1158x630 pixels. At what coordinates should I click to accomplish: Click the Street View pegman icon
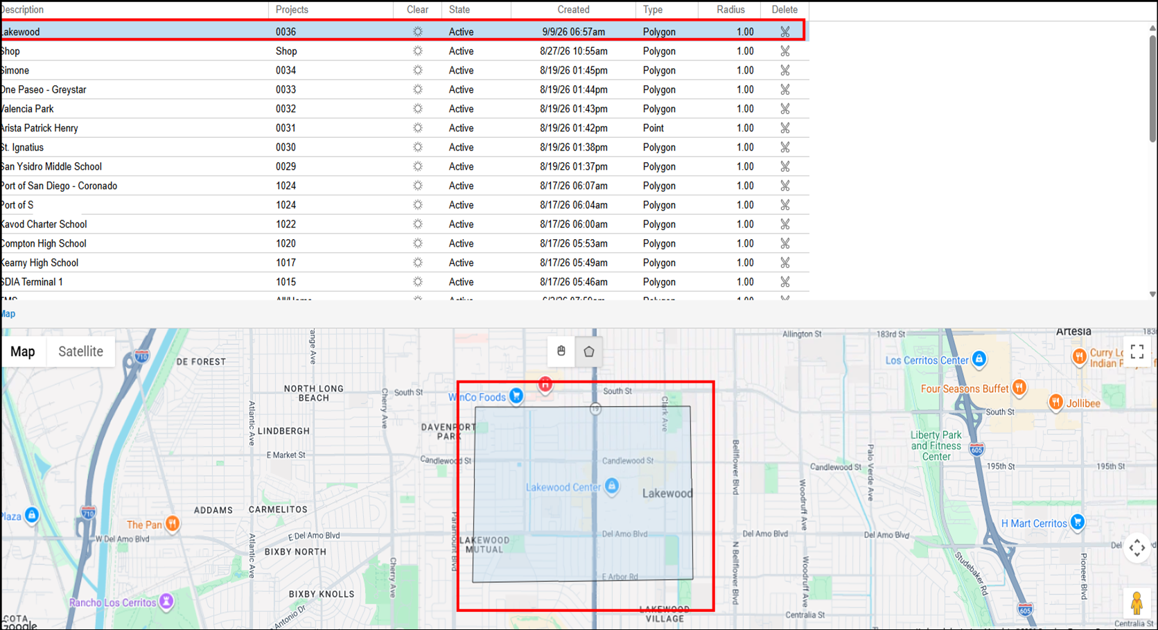point(1137,604)
